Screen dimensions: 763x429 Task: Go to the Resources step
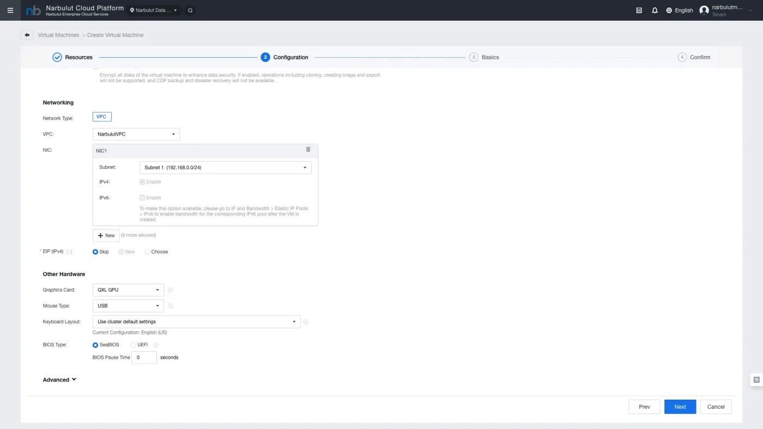[72, 57]
